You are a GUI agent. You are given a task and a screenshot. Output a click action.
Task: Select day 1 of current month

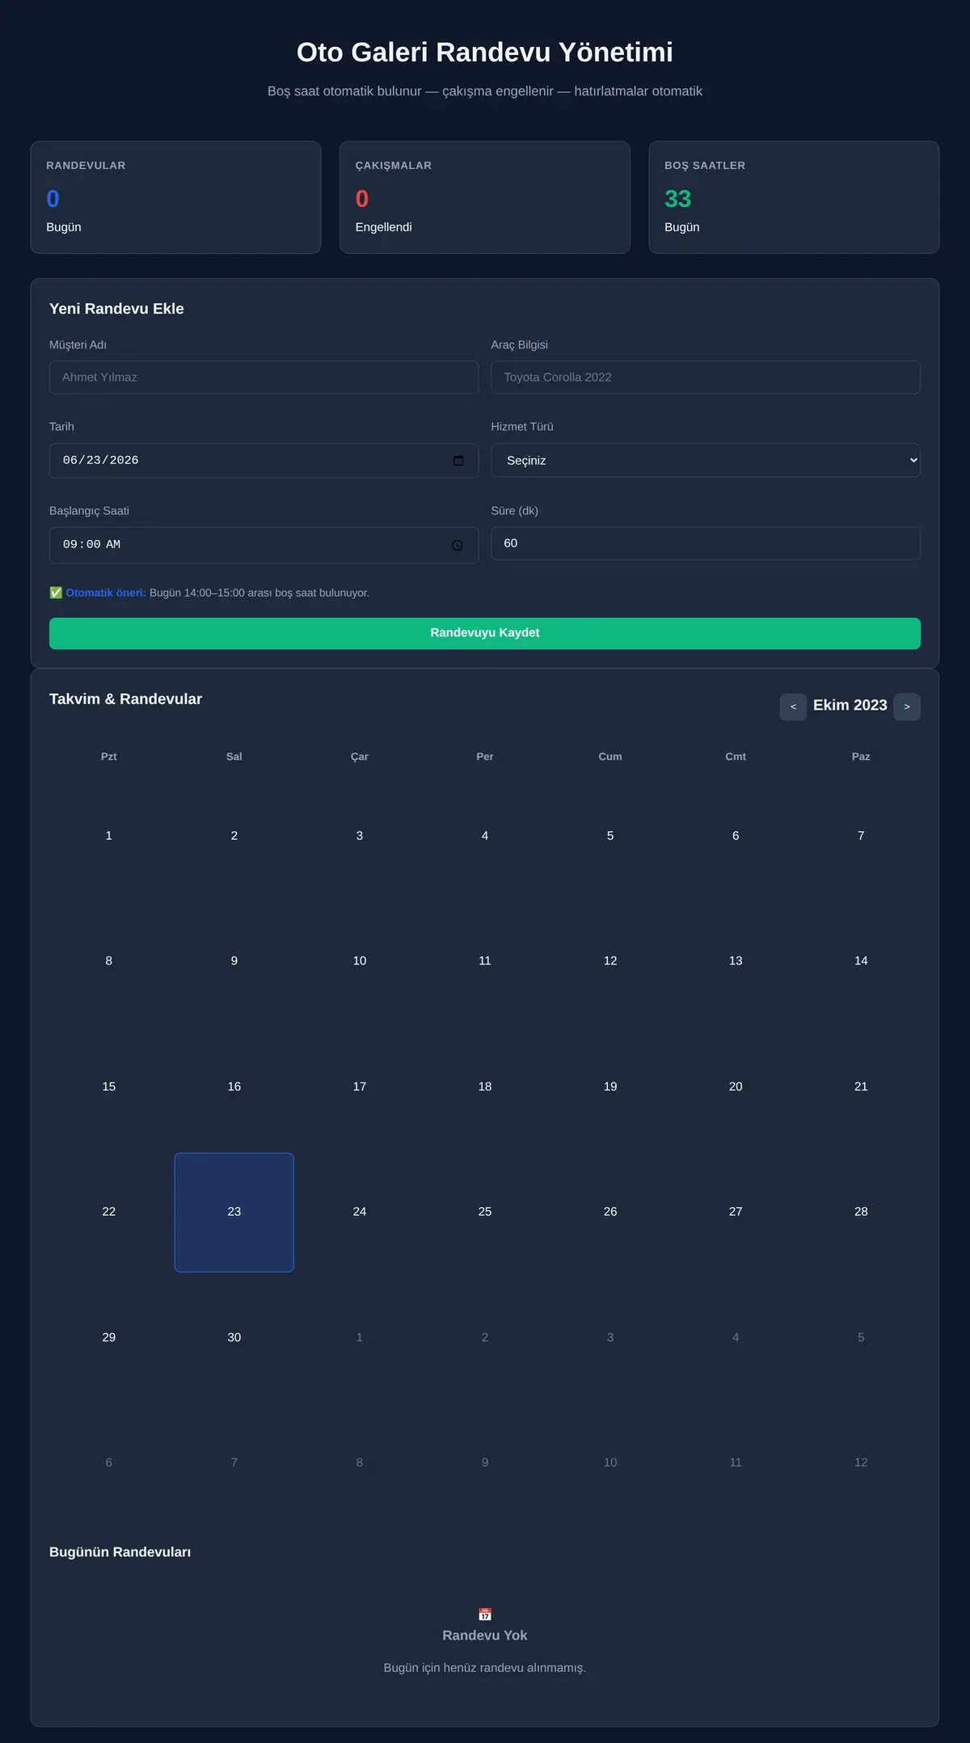109,836
